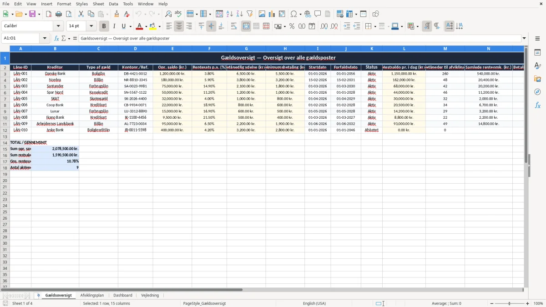Expand the Freeze Rows and Columns dropdown arrow
Image resolution: width=546 pixels, height=307 pixels.
coord(357,14)
